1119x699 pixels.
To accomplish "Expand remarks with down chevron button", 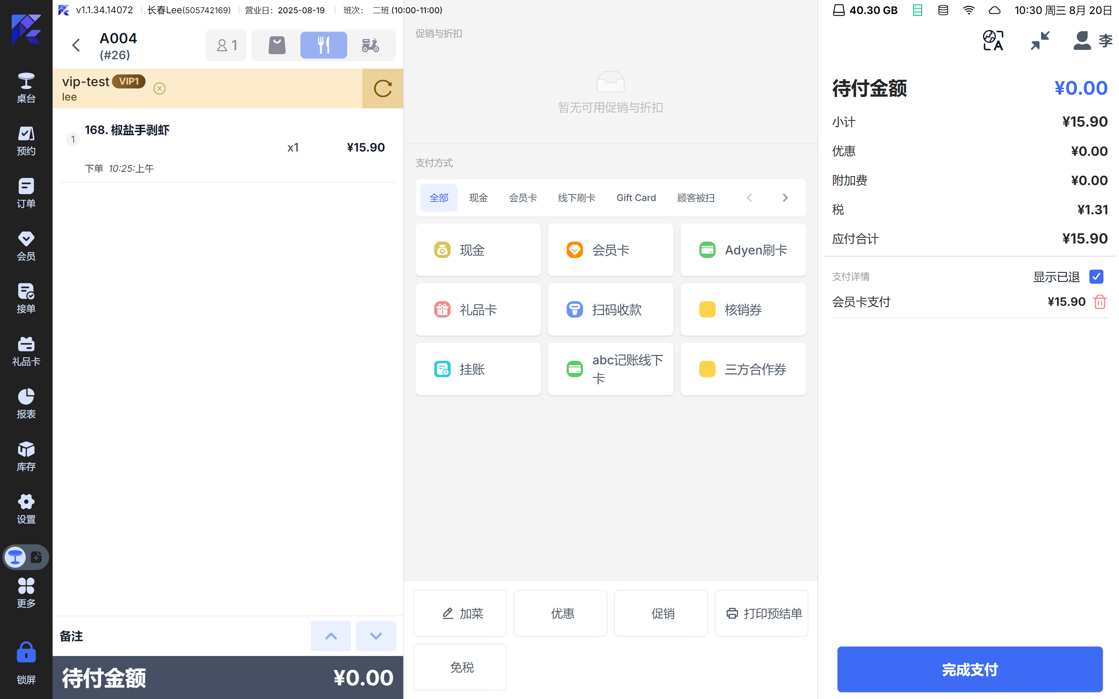I will [x=376, y=636].
